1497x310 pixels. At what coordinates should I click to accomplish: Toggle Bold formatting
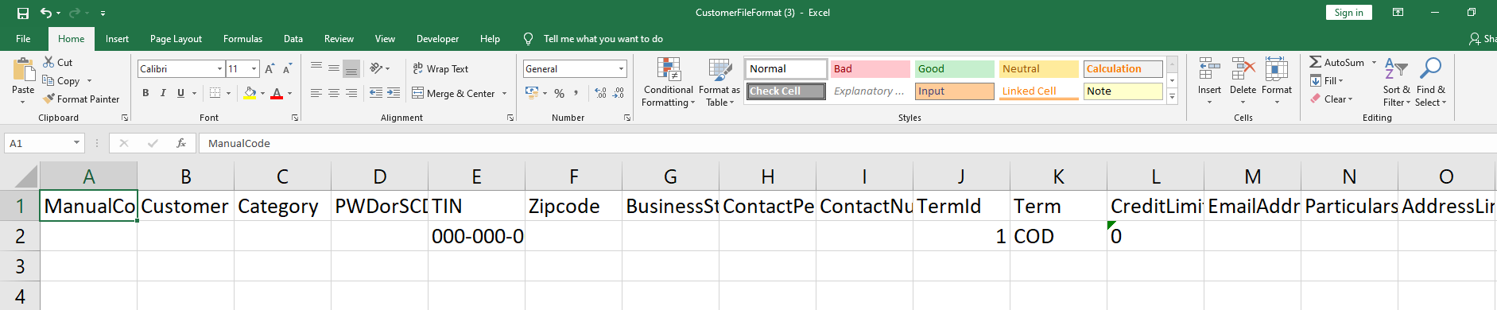145,93
